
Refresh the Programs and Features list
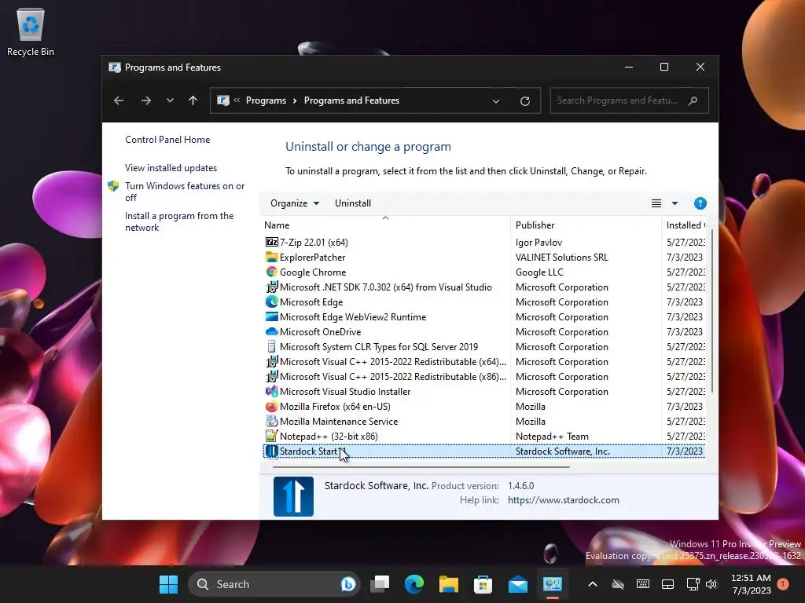[x=524, y=101]
